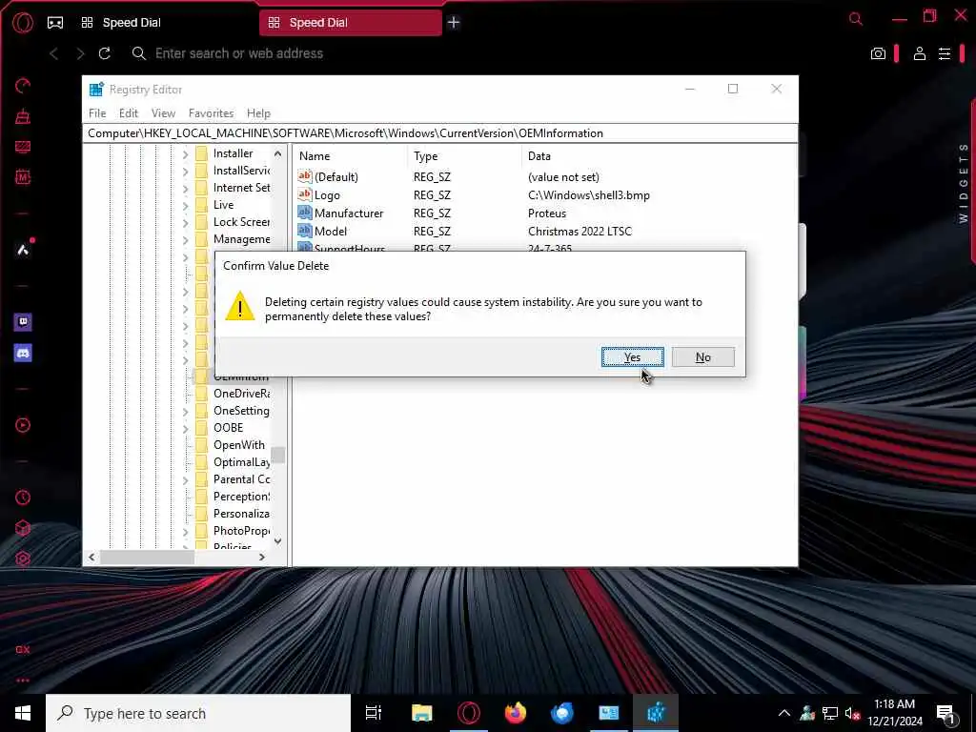
Task: Expand the Lock Screen registry key
Action: tap(186, 222)
